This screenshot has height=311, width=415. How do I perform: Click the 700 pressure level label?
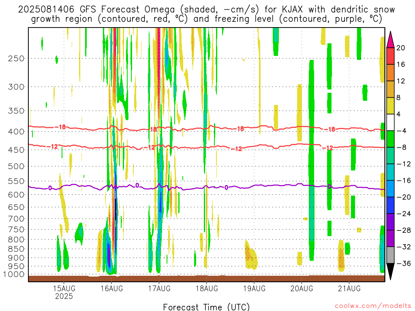[x=16, y=219]
